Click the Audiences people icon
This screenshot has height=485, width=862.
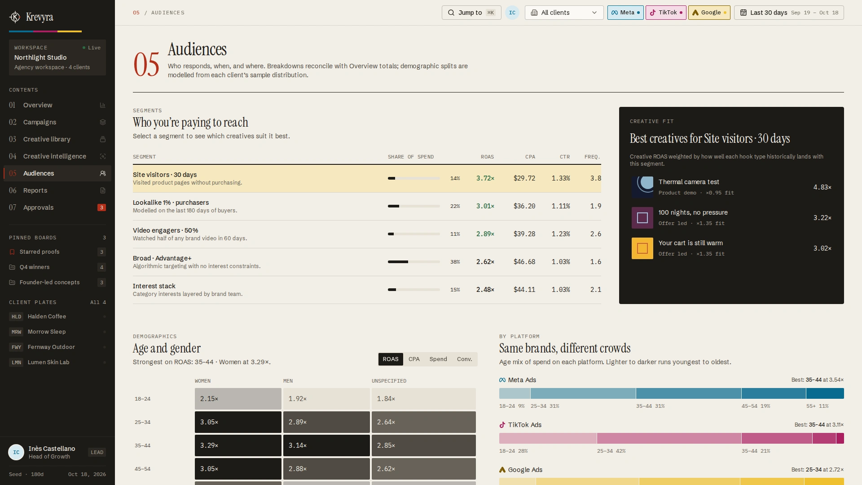[102, 173]
